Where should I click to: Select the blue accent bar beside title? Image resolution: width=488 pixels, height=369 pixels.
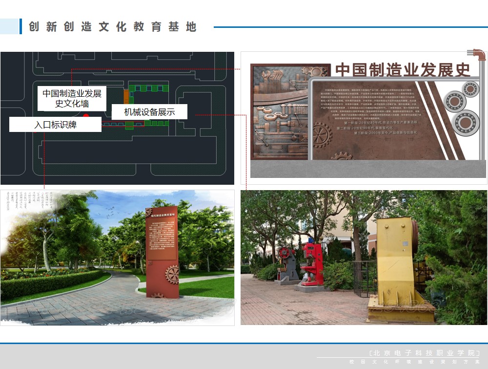(x=20, y=26)
